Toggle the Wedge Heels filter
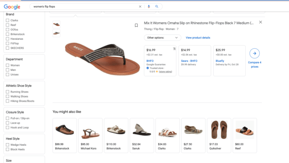The image size is (289, 163). coord(7,145)
